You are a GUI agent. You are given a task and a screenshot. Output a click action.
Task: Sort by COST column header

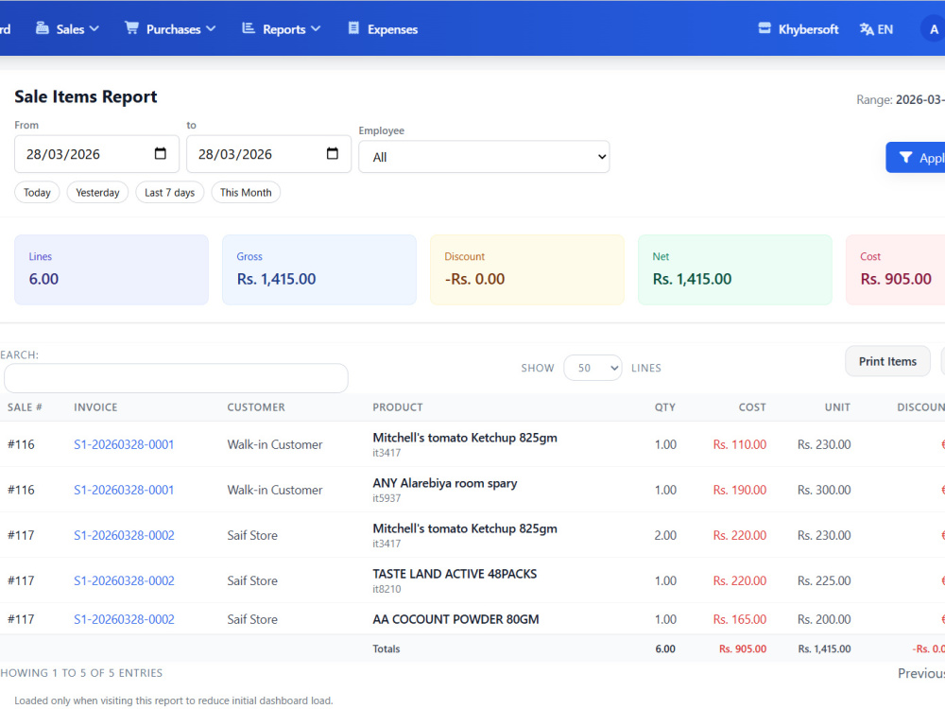coord(753,407)
